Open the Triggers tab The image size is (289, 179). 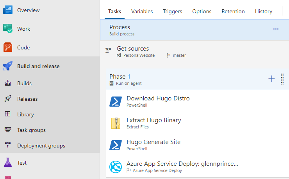click(172, 11)
